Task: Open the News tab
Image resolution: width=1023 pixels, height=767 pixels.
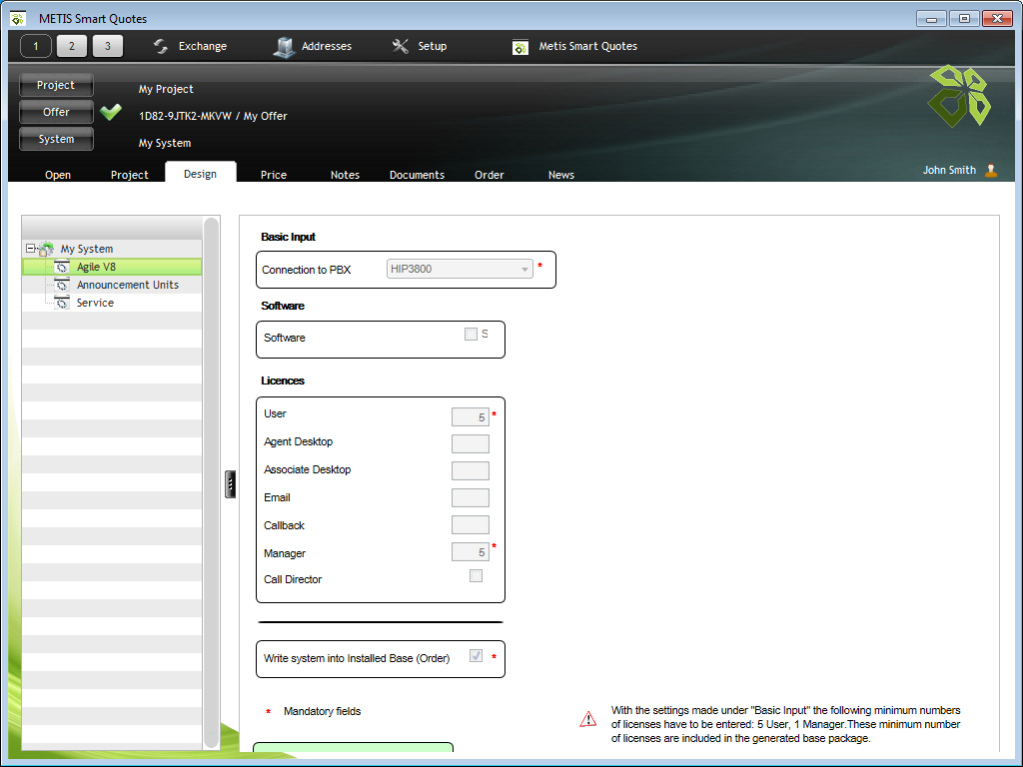Action: [x=561, y=175]
